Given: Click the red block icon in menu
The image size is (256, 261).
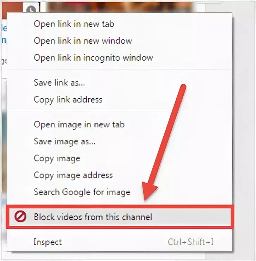Looking at the screenshot, I should pyautogui.click(x=20, y=217).
